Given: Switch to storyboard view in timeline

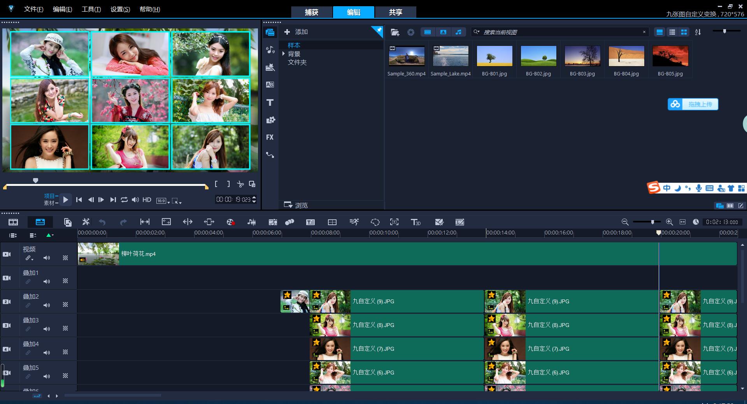Looking at the screenshot, I should 13,222.
